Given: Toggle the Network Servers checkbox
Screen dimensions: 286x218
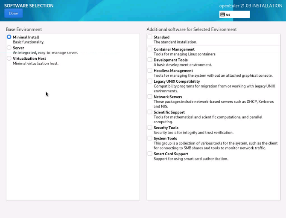Looking at the screenshot, I should click(x=150, y=96).
